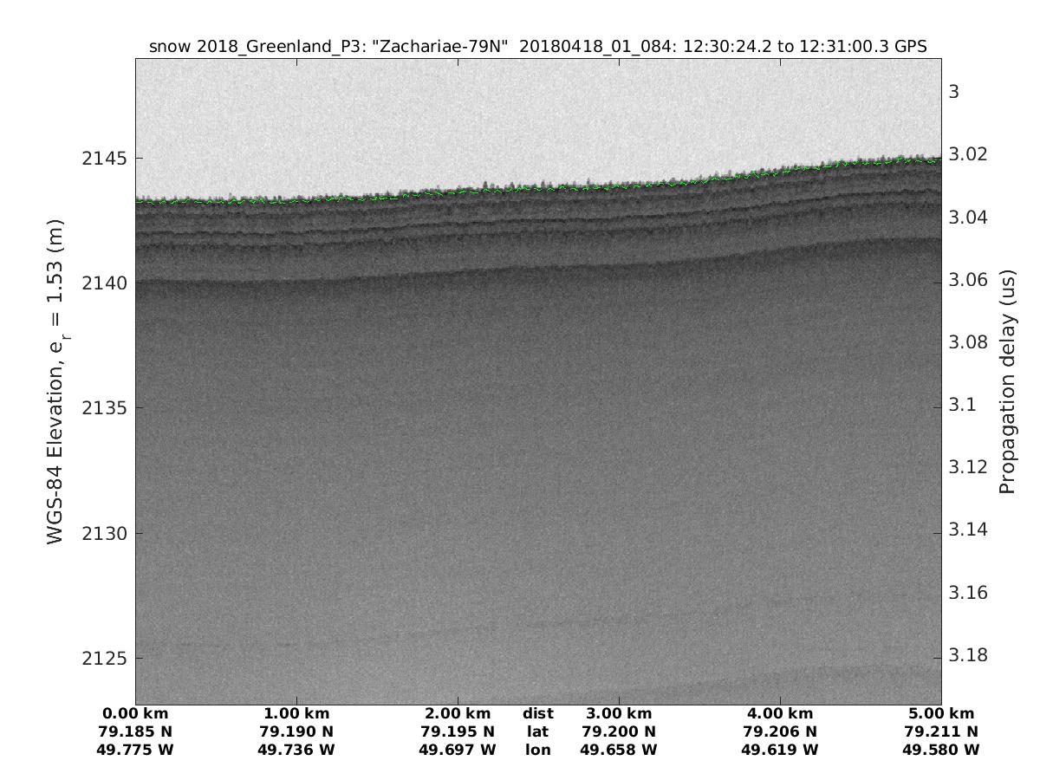Viewport: 1040px width, 780px height.
Task: Click longitude value '49.580 W'
Action: 943,750
